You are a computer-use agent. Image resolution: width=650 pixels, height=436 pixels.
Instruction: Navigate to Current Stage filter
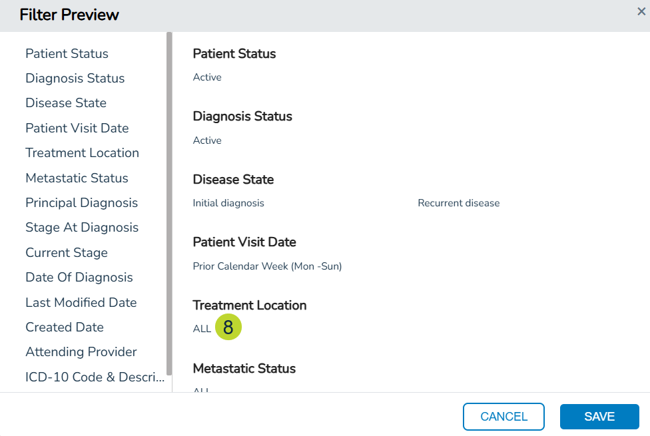click(x=67, y=252)
